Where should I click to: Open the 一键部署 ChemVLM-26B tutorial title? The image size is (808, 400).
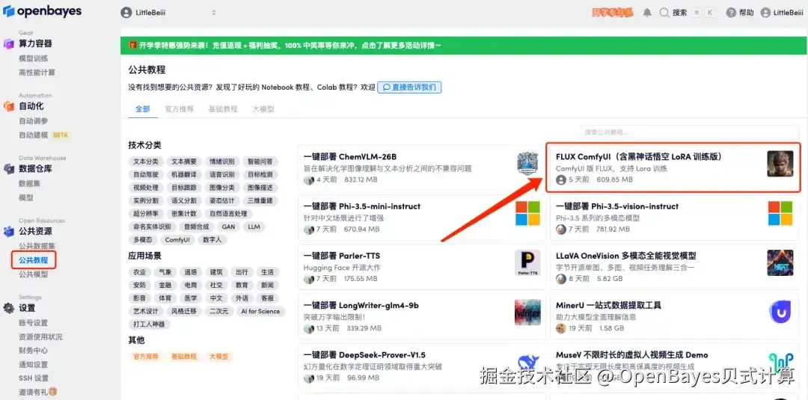(350, 156)
